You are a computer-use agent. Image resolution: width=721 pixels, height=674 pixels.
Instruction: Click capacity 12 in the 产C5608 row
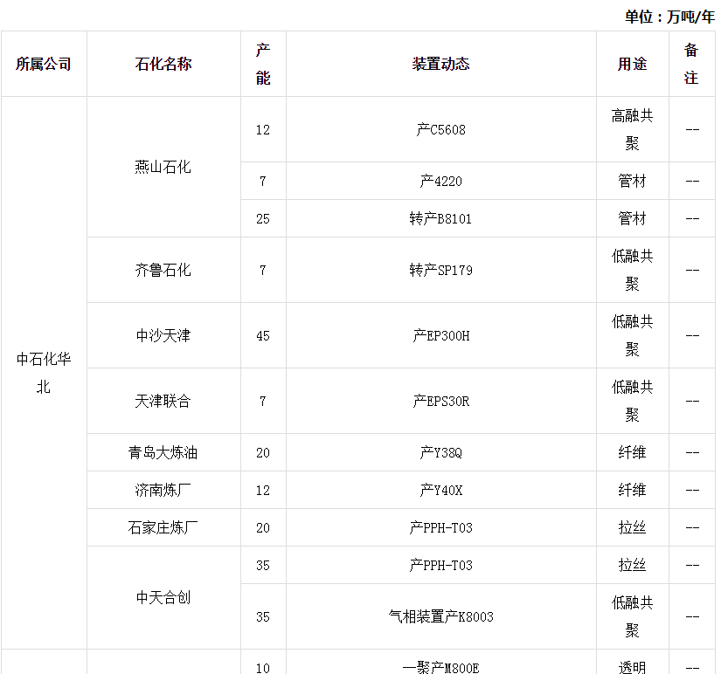[263, 130]
